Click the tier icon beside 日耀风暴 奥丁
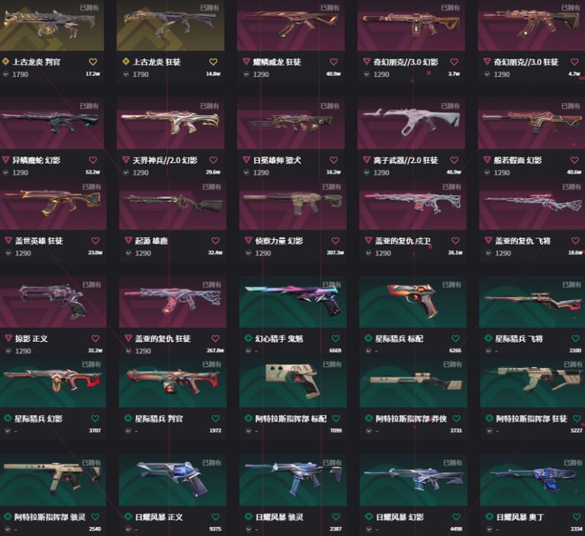Viewport: 585px width, 536px height. point(489,517)
